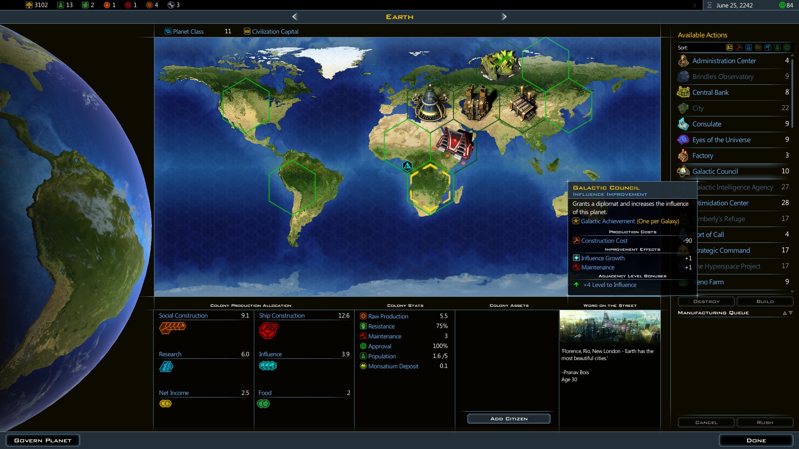This screenshot has width=799, height=449.
Task: Select Central Bank improvement
Action: click(x=710, y=92)
